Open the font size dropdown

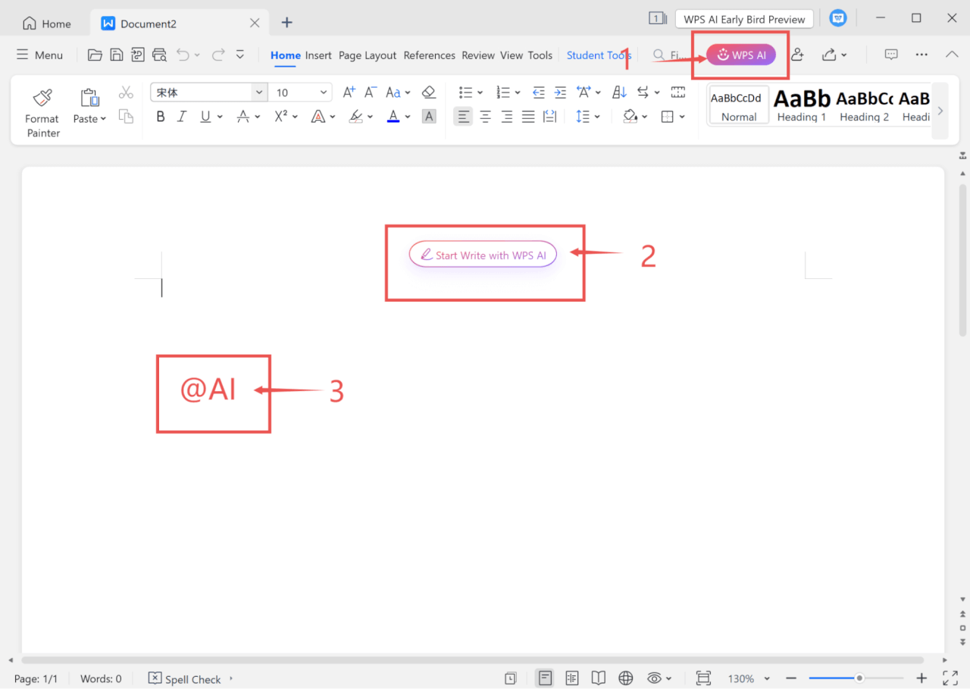(x=324, y=92)
